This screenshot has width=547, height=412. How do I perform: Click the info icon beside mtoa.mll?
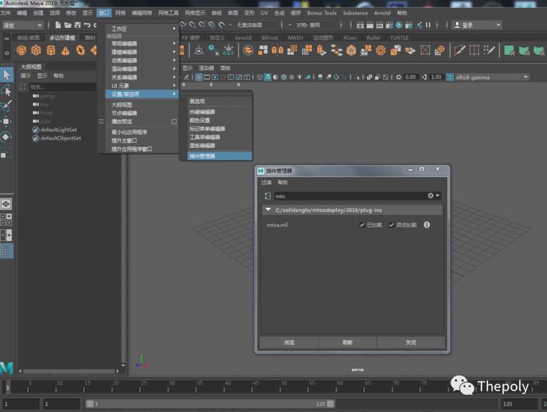coord(426,224)
